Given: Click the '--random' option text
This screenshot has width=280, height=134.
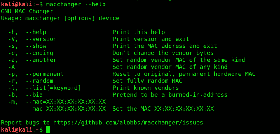Looking at the screenshot, I should pos(39,81).
